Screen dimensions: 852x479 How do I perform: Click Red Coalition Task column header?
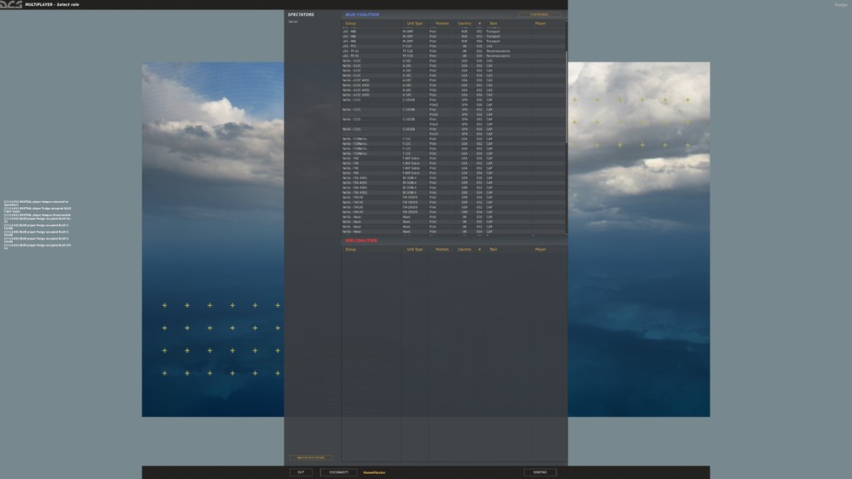[493, 249]
